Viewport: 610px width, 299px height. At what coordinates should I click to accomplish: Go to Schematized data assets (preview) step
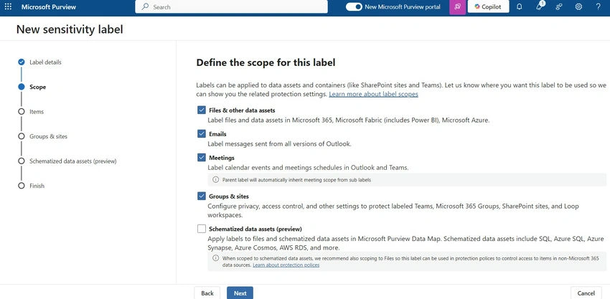(72, 161)
